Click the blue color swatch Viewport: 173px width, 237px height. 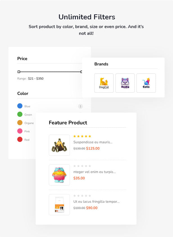(20, 106)
